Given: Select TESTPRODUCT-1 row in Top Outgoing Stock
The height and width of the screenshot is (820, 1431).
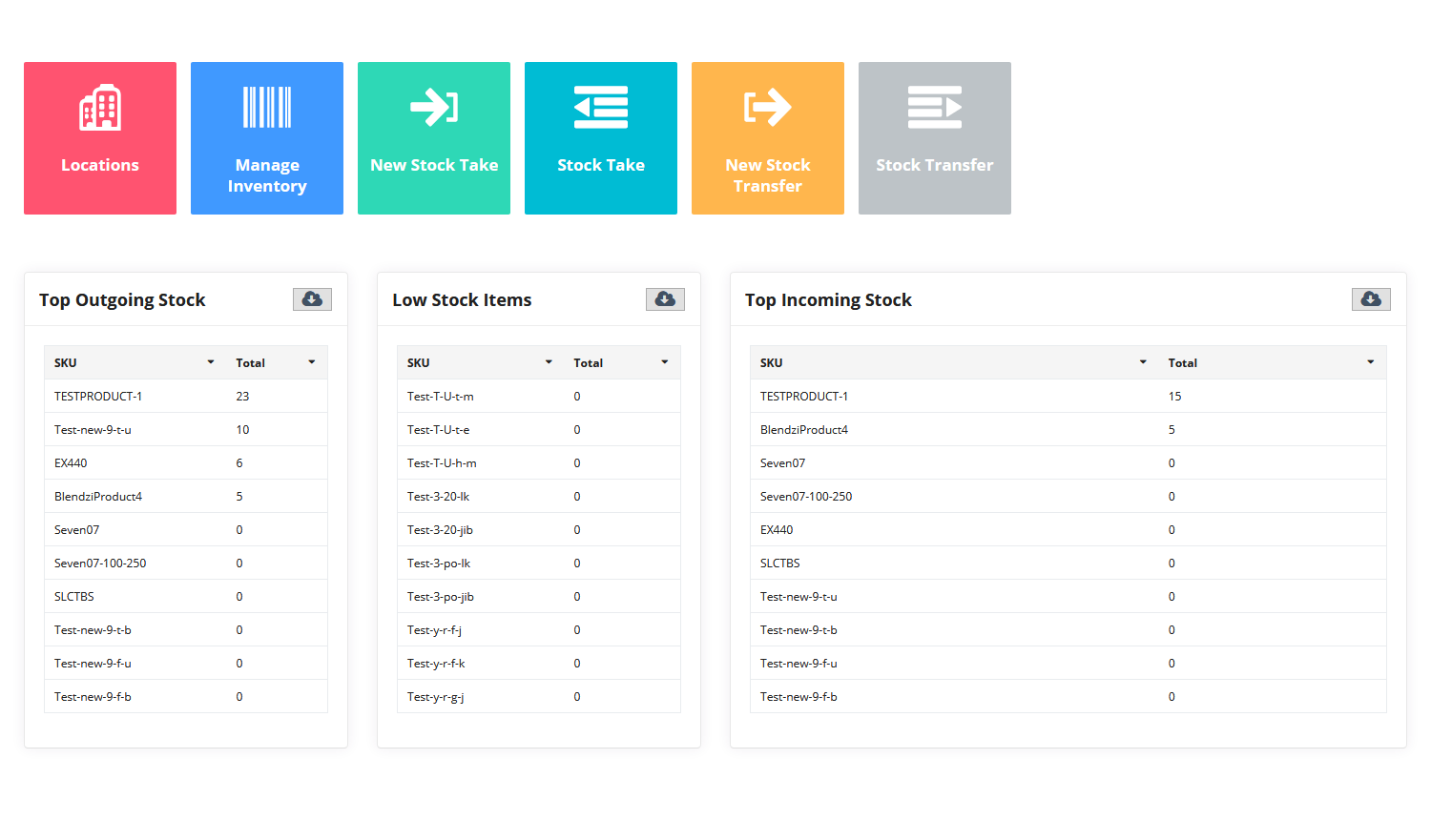Looking at the screenshot, I should 98,397.
